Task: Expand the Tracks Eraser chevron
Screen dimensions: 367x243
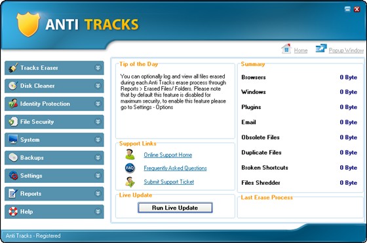Action: tap(98, 68)
